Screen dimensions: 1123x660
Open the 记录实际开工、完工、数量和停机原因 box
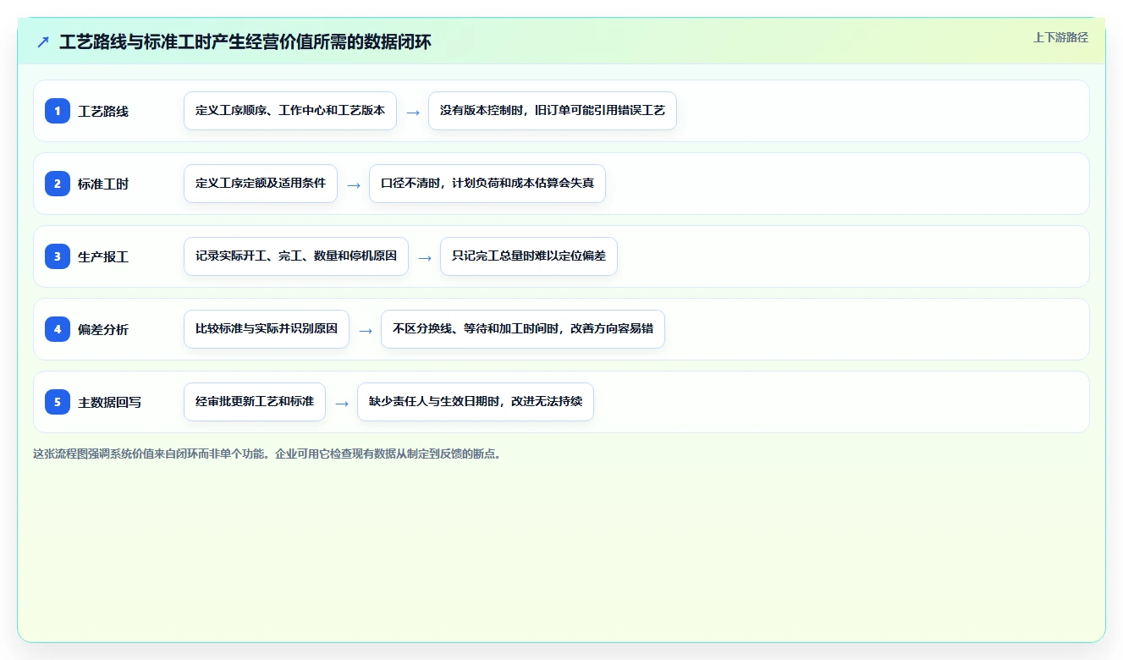point(296,256)
